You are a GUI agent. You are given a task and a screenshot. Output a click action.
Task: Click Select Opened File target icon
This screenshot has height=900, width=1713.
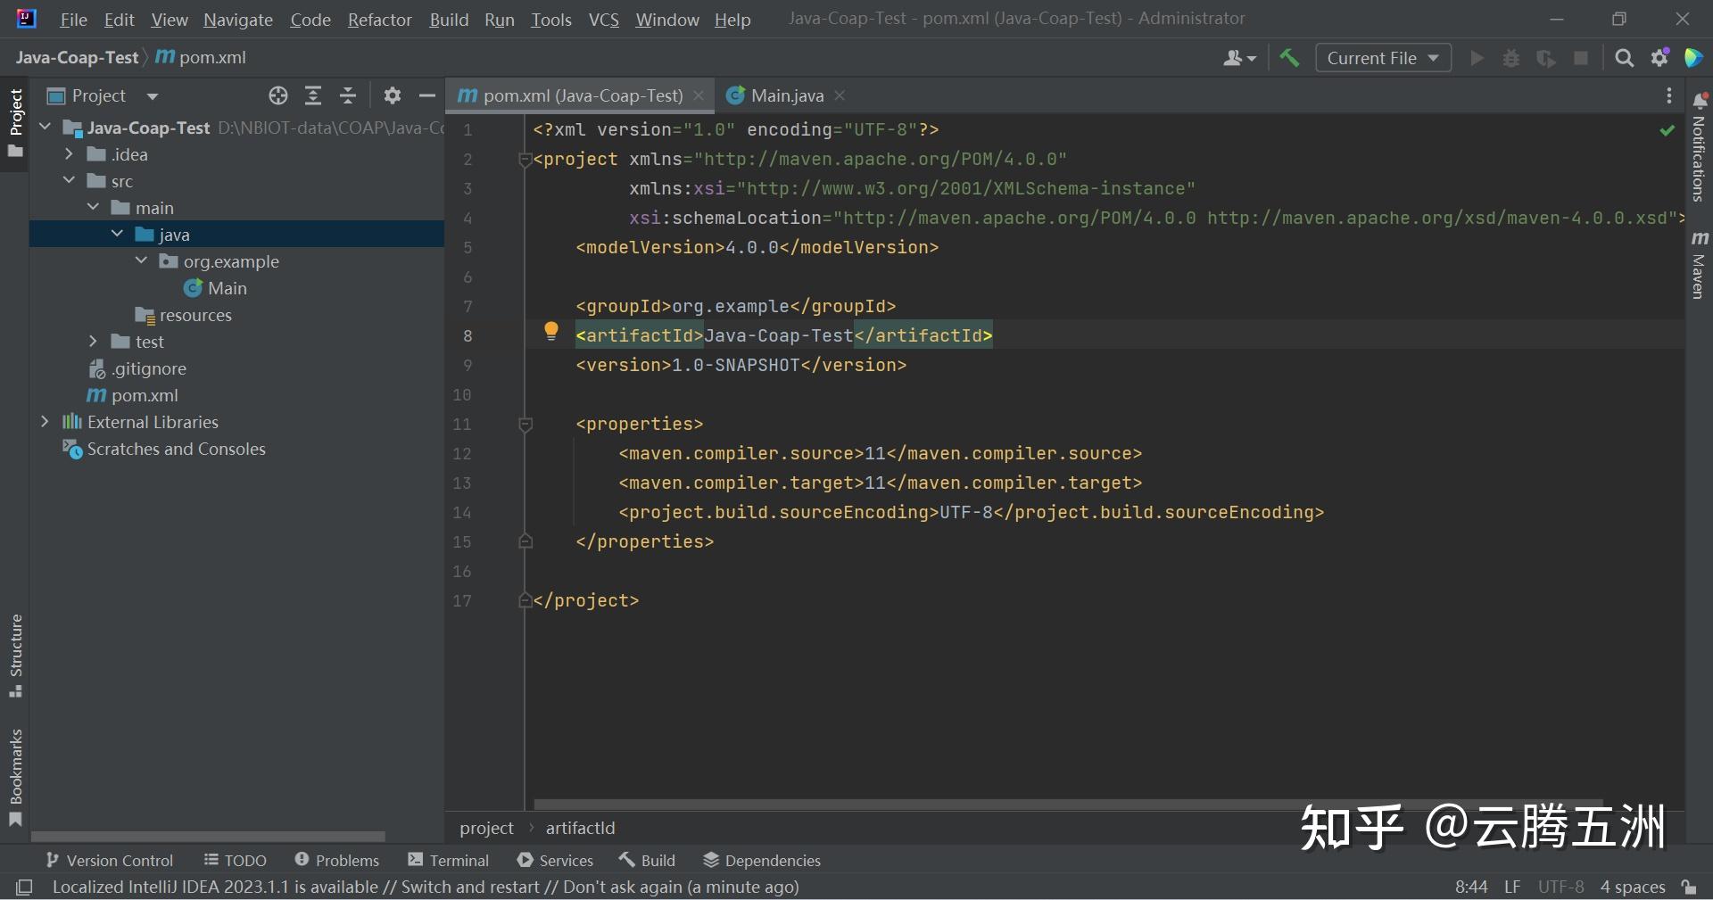278,95
